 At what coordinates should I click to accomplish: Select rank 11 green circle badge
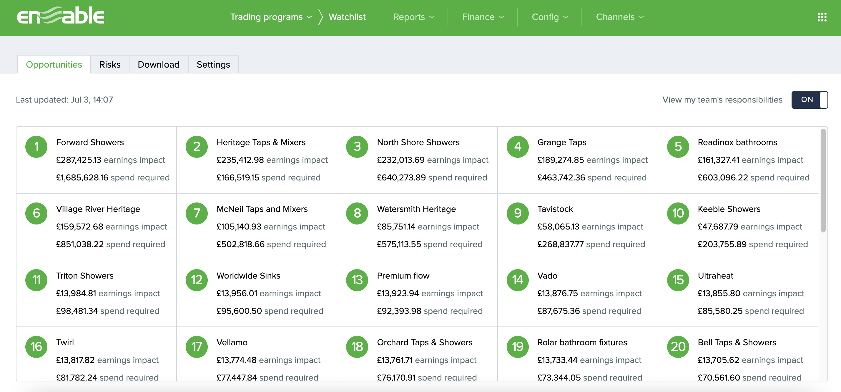(x=36, y=280)
